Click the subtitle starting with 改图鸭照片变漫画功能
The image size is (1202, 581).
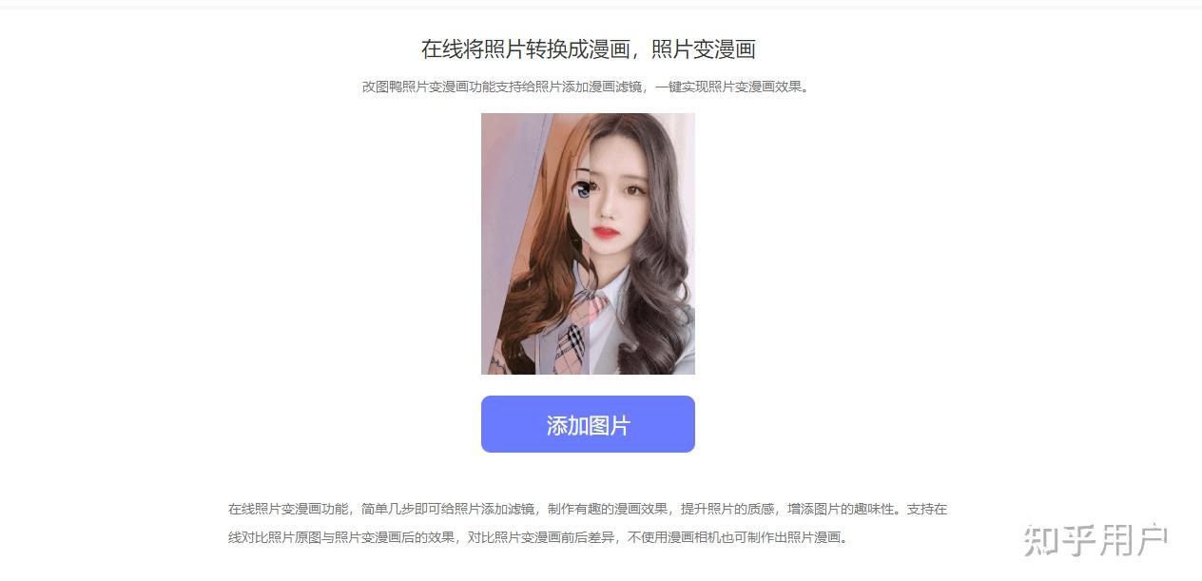click(x=586, y=87)
